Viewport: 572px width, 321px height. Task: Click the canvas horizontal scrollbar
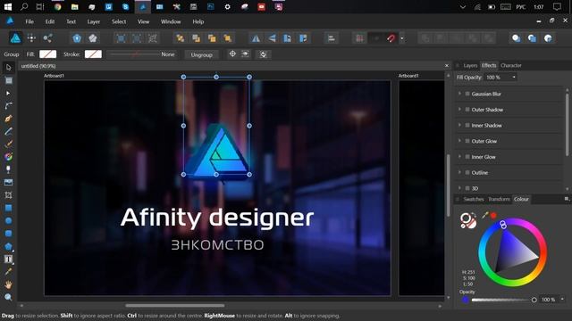[175, 306]
